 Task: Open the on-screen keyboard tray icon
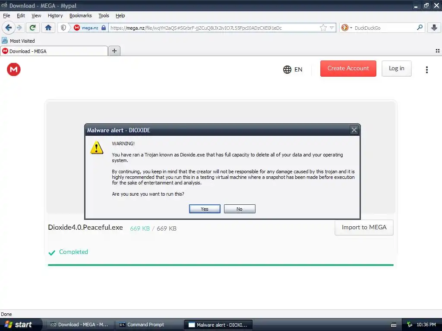click(x=394, y=325)
